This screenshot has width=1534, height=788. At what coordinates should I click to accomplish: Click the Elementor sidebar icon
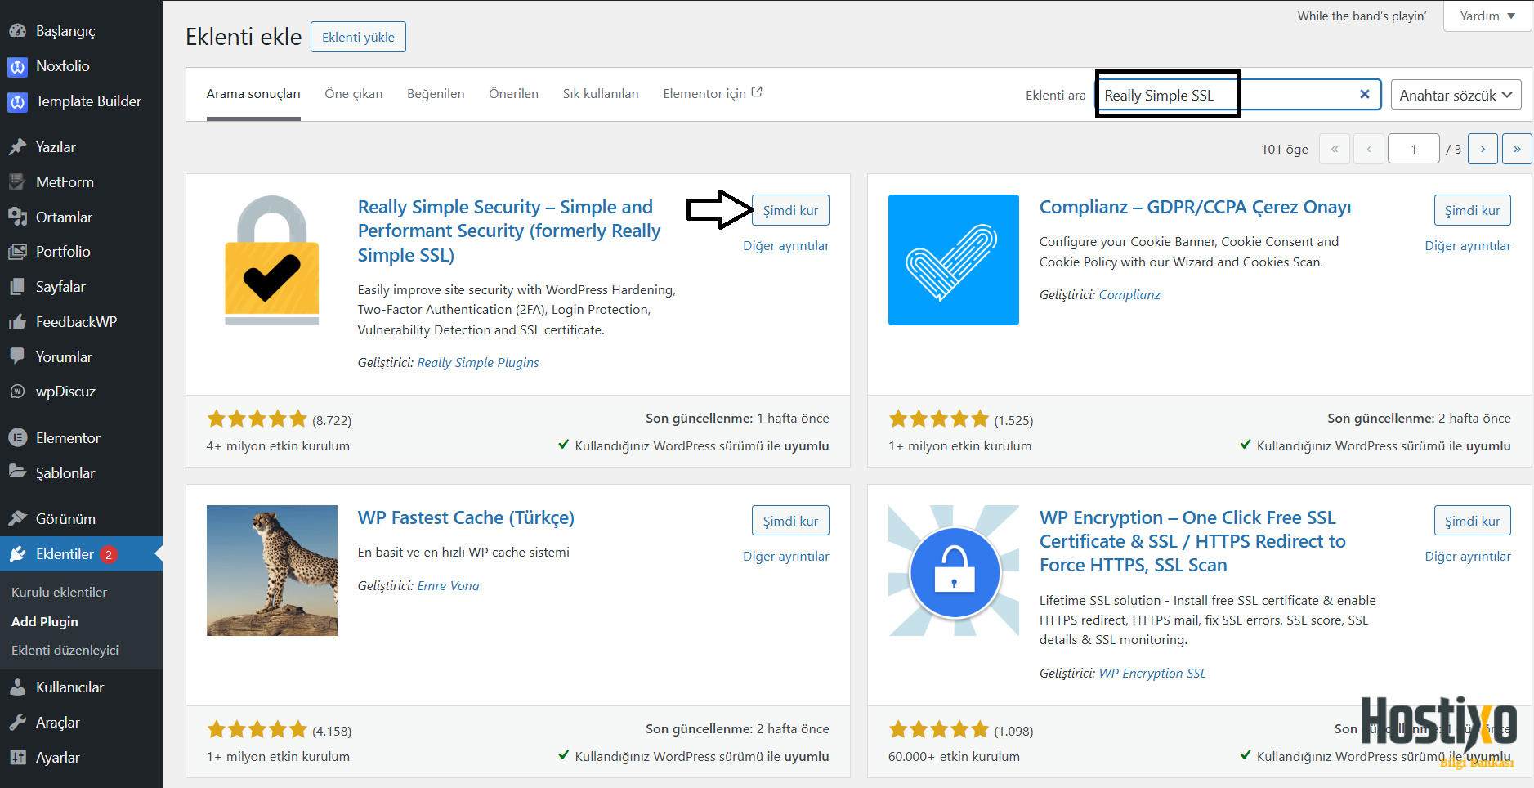click(x=17, y=438)
